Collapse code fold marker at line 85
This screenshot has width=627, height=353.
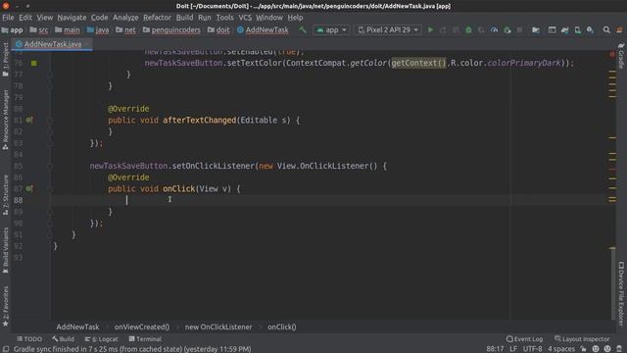pos(50,166)
